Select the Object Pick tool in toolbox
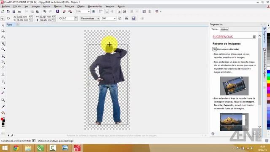Screen dimensions: 270x152 [3, 25]
